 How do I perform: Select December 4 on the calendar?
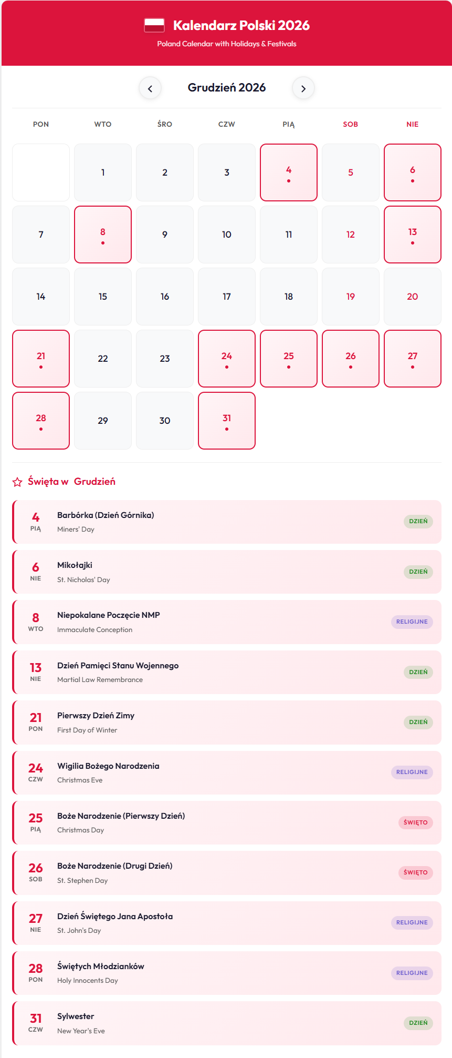coord(289,172)
